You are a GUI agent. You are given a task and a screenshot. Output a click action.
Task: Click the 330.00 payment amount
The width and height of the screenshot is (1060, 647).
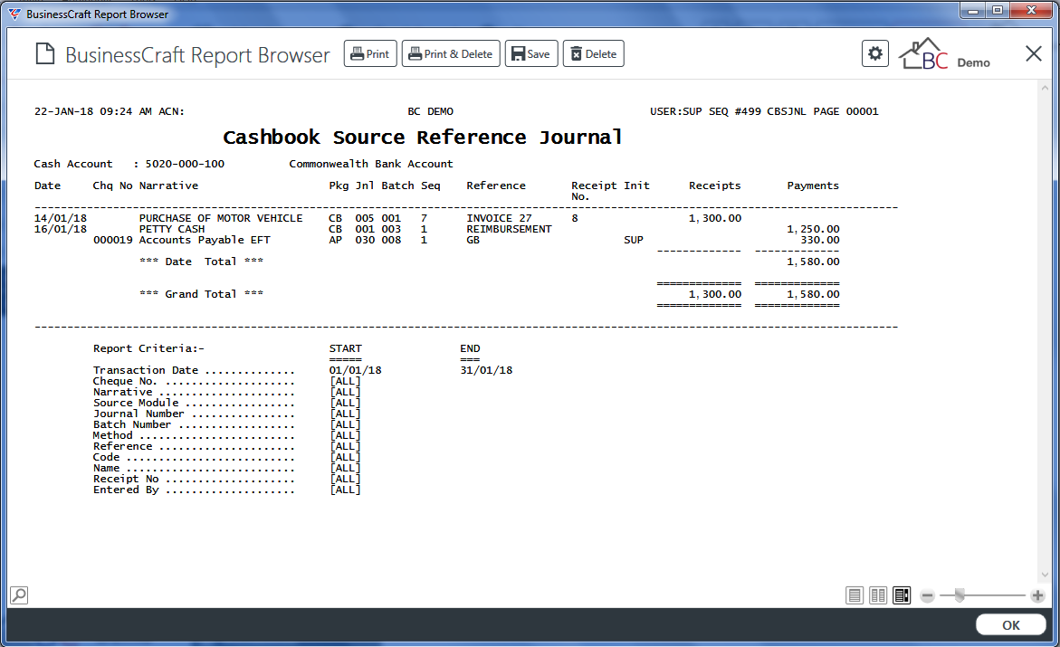pos(820,240)
